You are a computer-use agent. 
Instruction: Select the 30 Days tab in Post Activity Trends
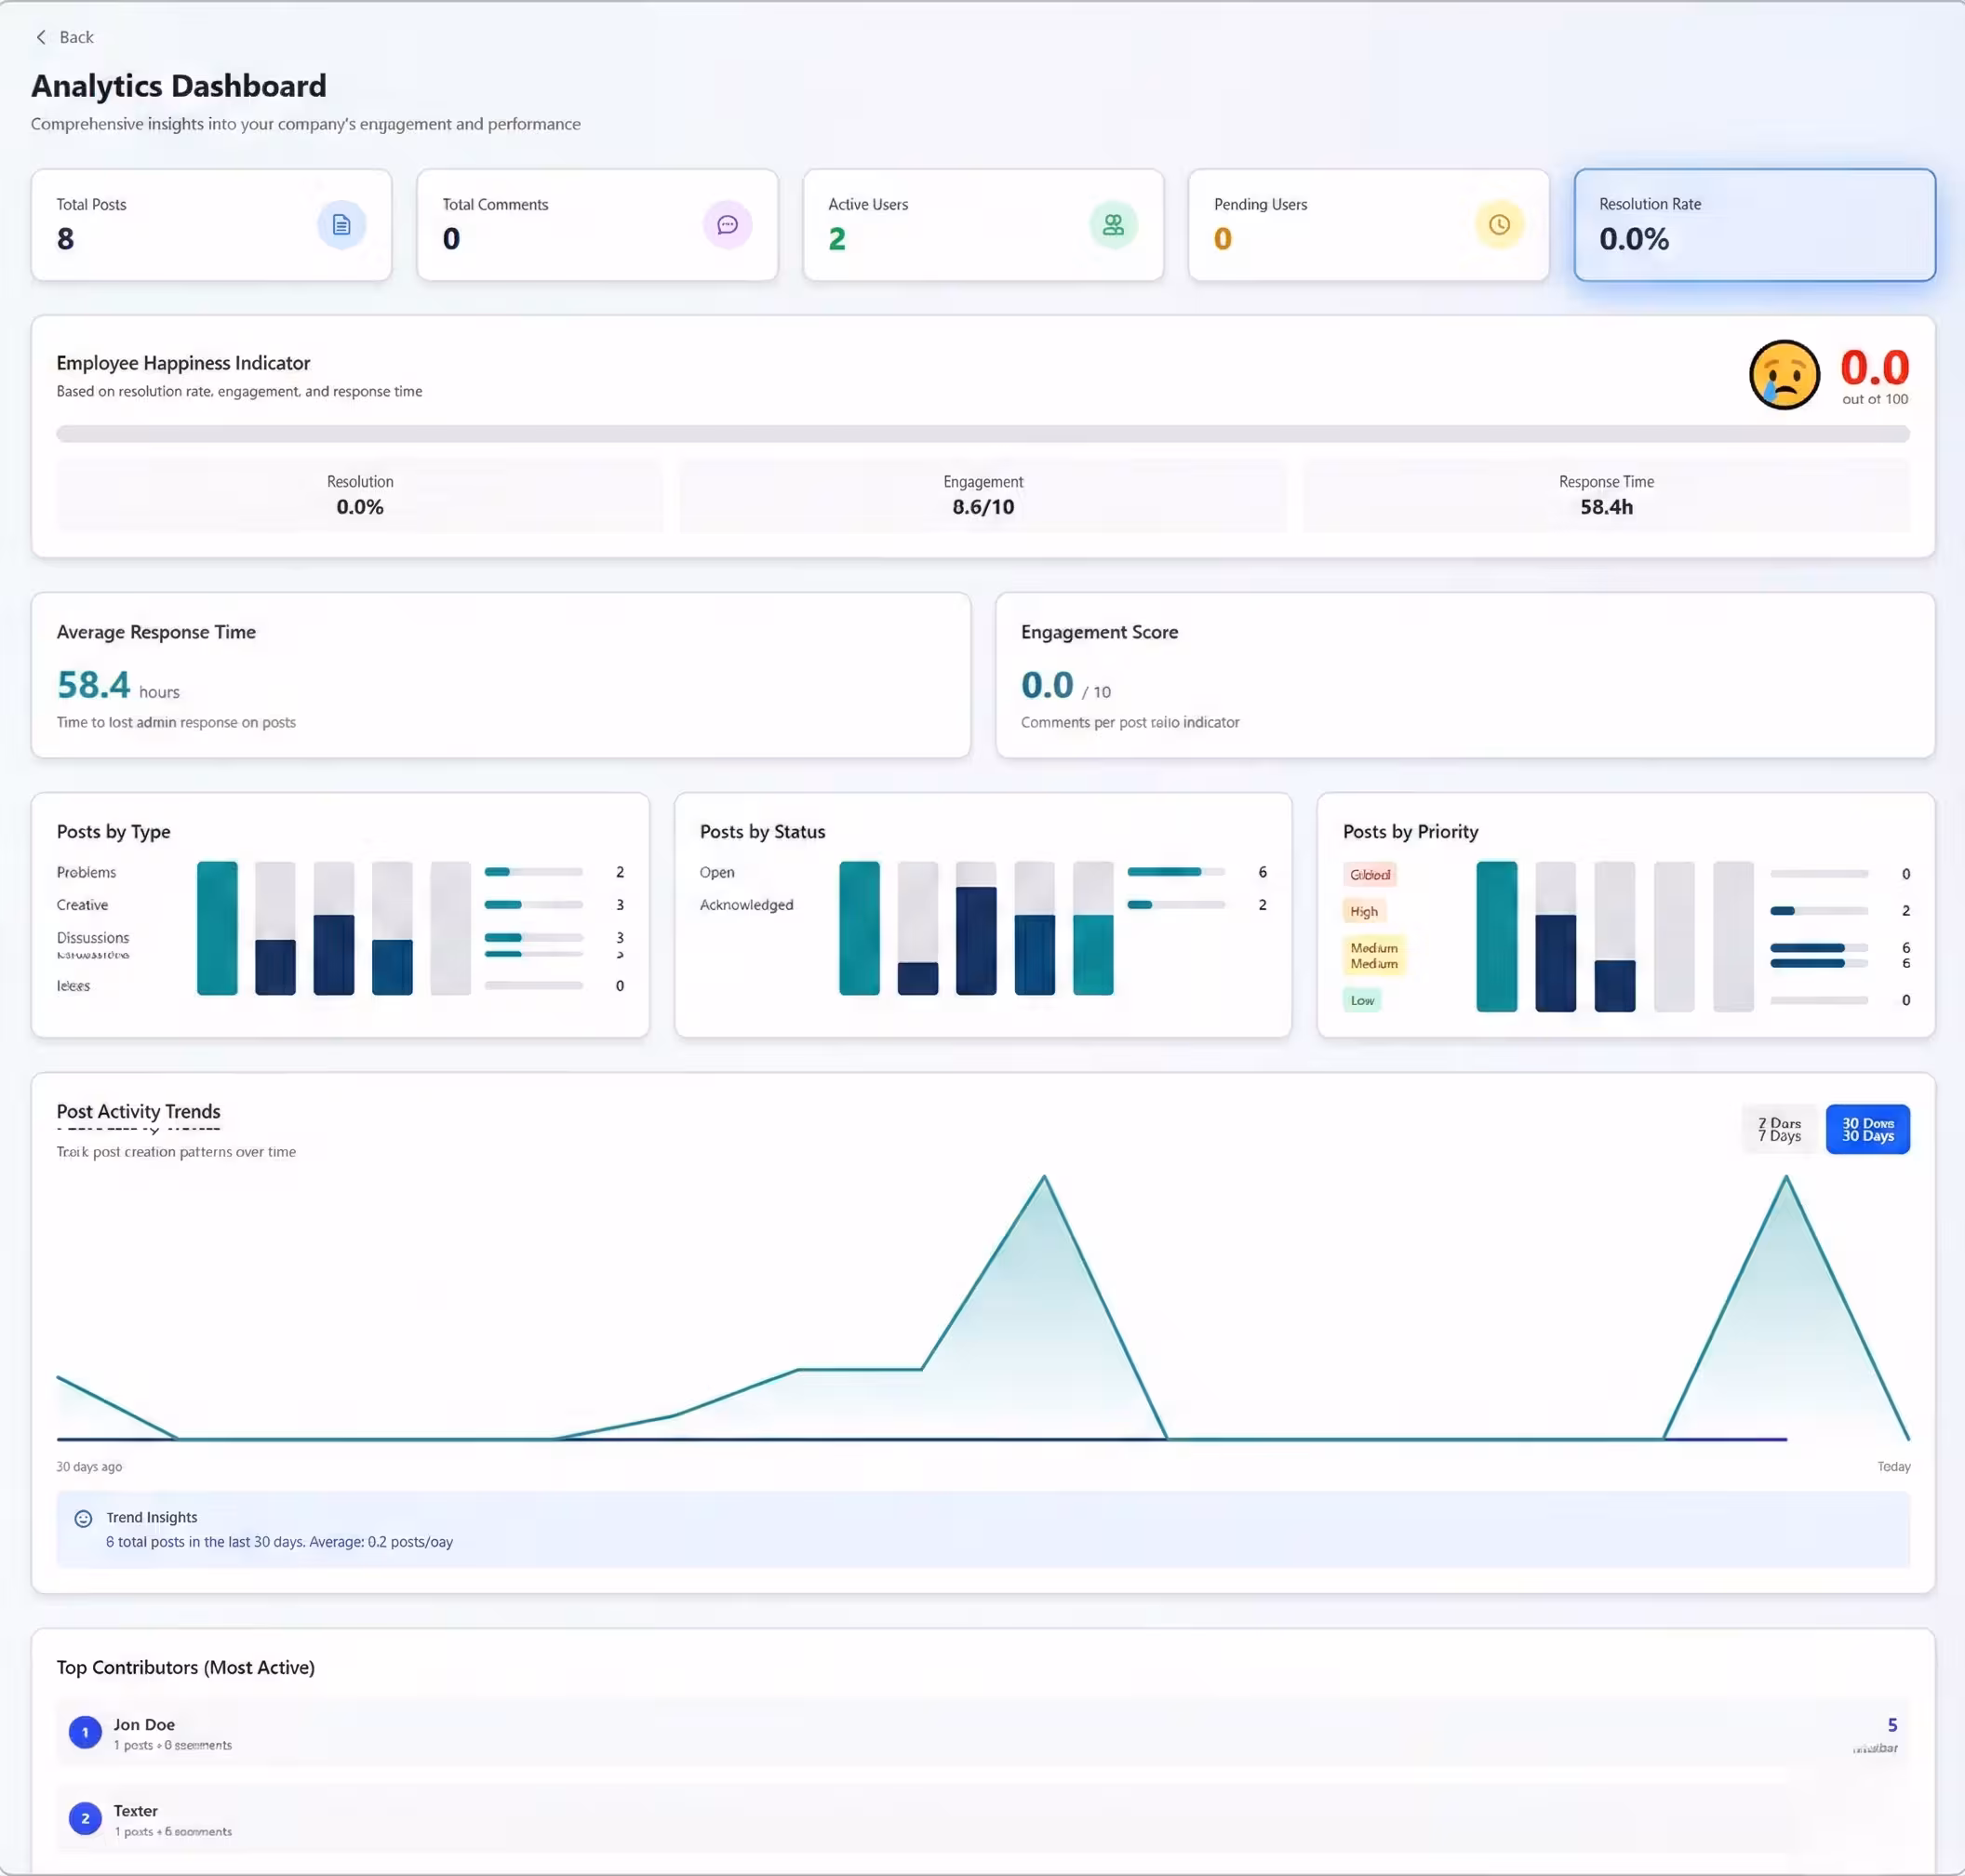pos(1867,1128)
